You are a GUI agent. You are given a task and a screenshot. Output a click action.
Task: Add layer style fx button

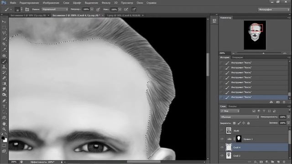point(255,162)
